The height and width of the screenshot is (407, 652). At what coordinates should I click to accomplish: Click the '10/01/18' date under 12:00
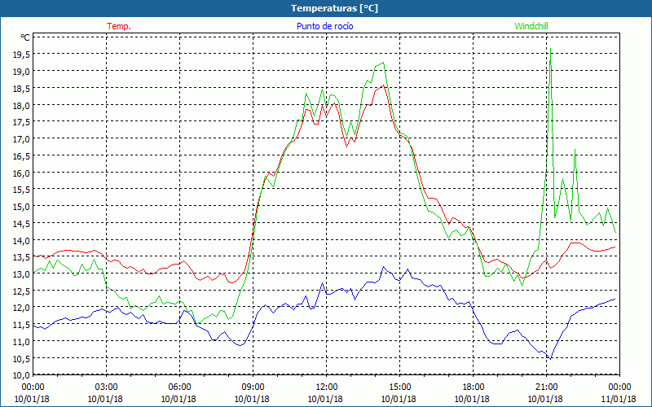[325, 399]
